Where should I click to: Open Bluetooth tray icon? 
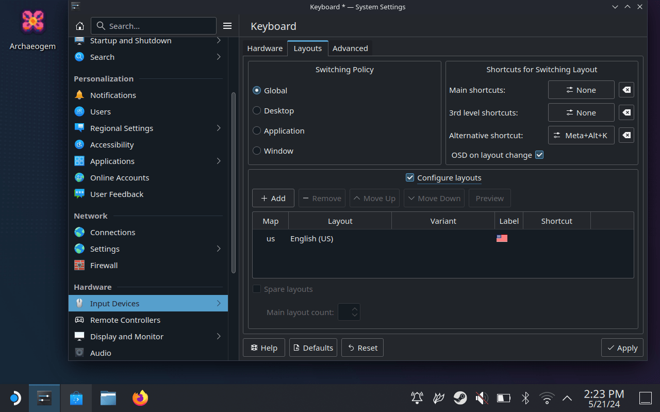[x=525, y=398]
